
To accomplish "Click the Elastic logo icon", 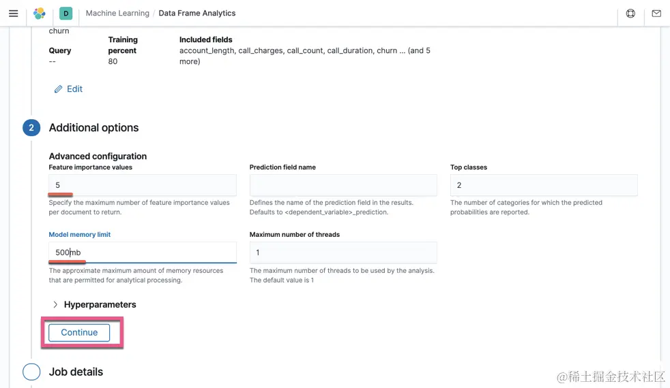I will pos(40,13).
